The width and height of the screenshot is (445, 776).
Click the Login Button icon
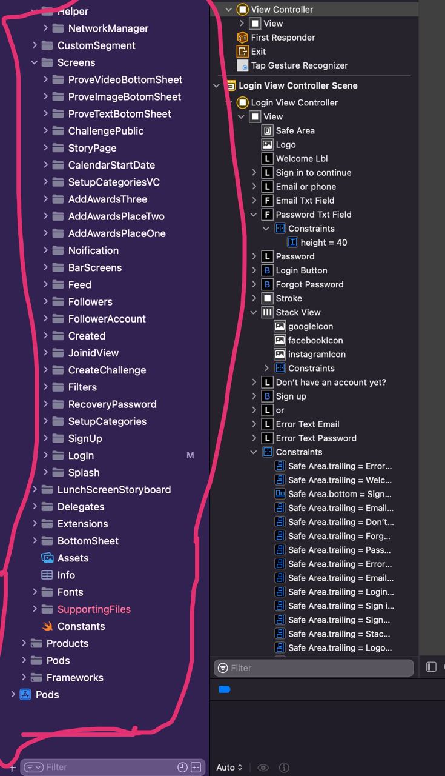tap(268, 270)
